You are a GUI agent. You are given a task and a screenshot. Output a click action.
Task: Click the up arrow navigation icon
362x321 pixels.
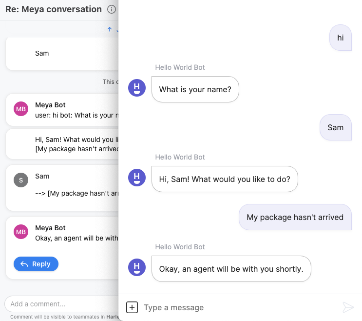[110, 29]
